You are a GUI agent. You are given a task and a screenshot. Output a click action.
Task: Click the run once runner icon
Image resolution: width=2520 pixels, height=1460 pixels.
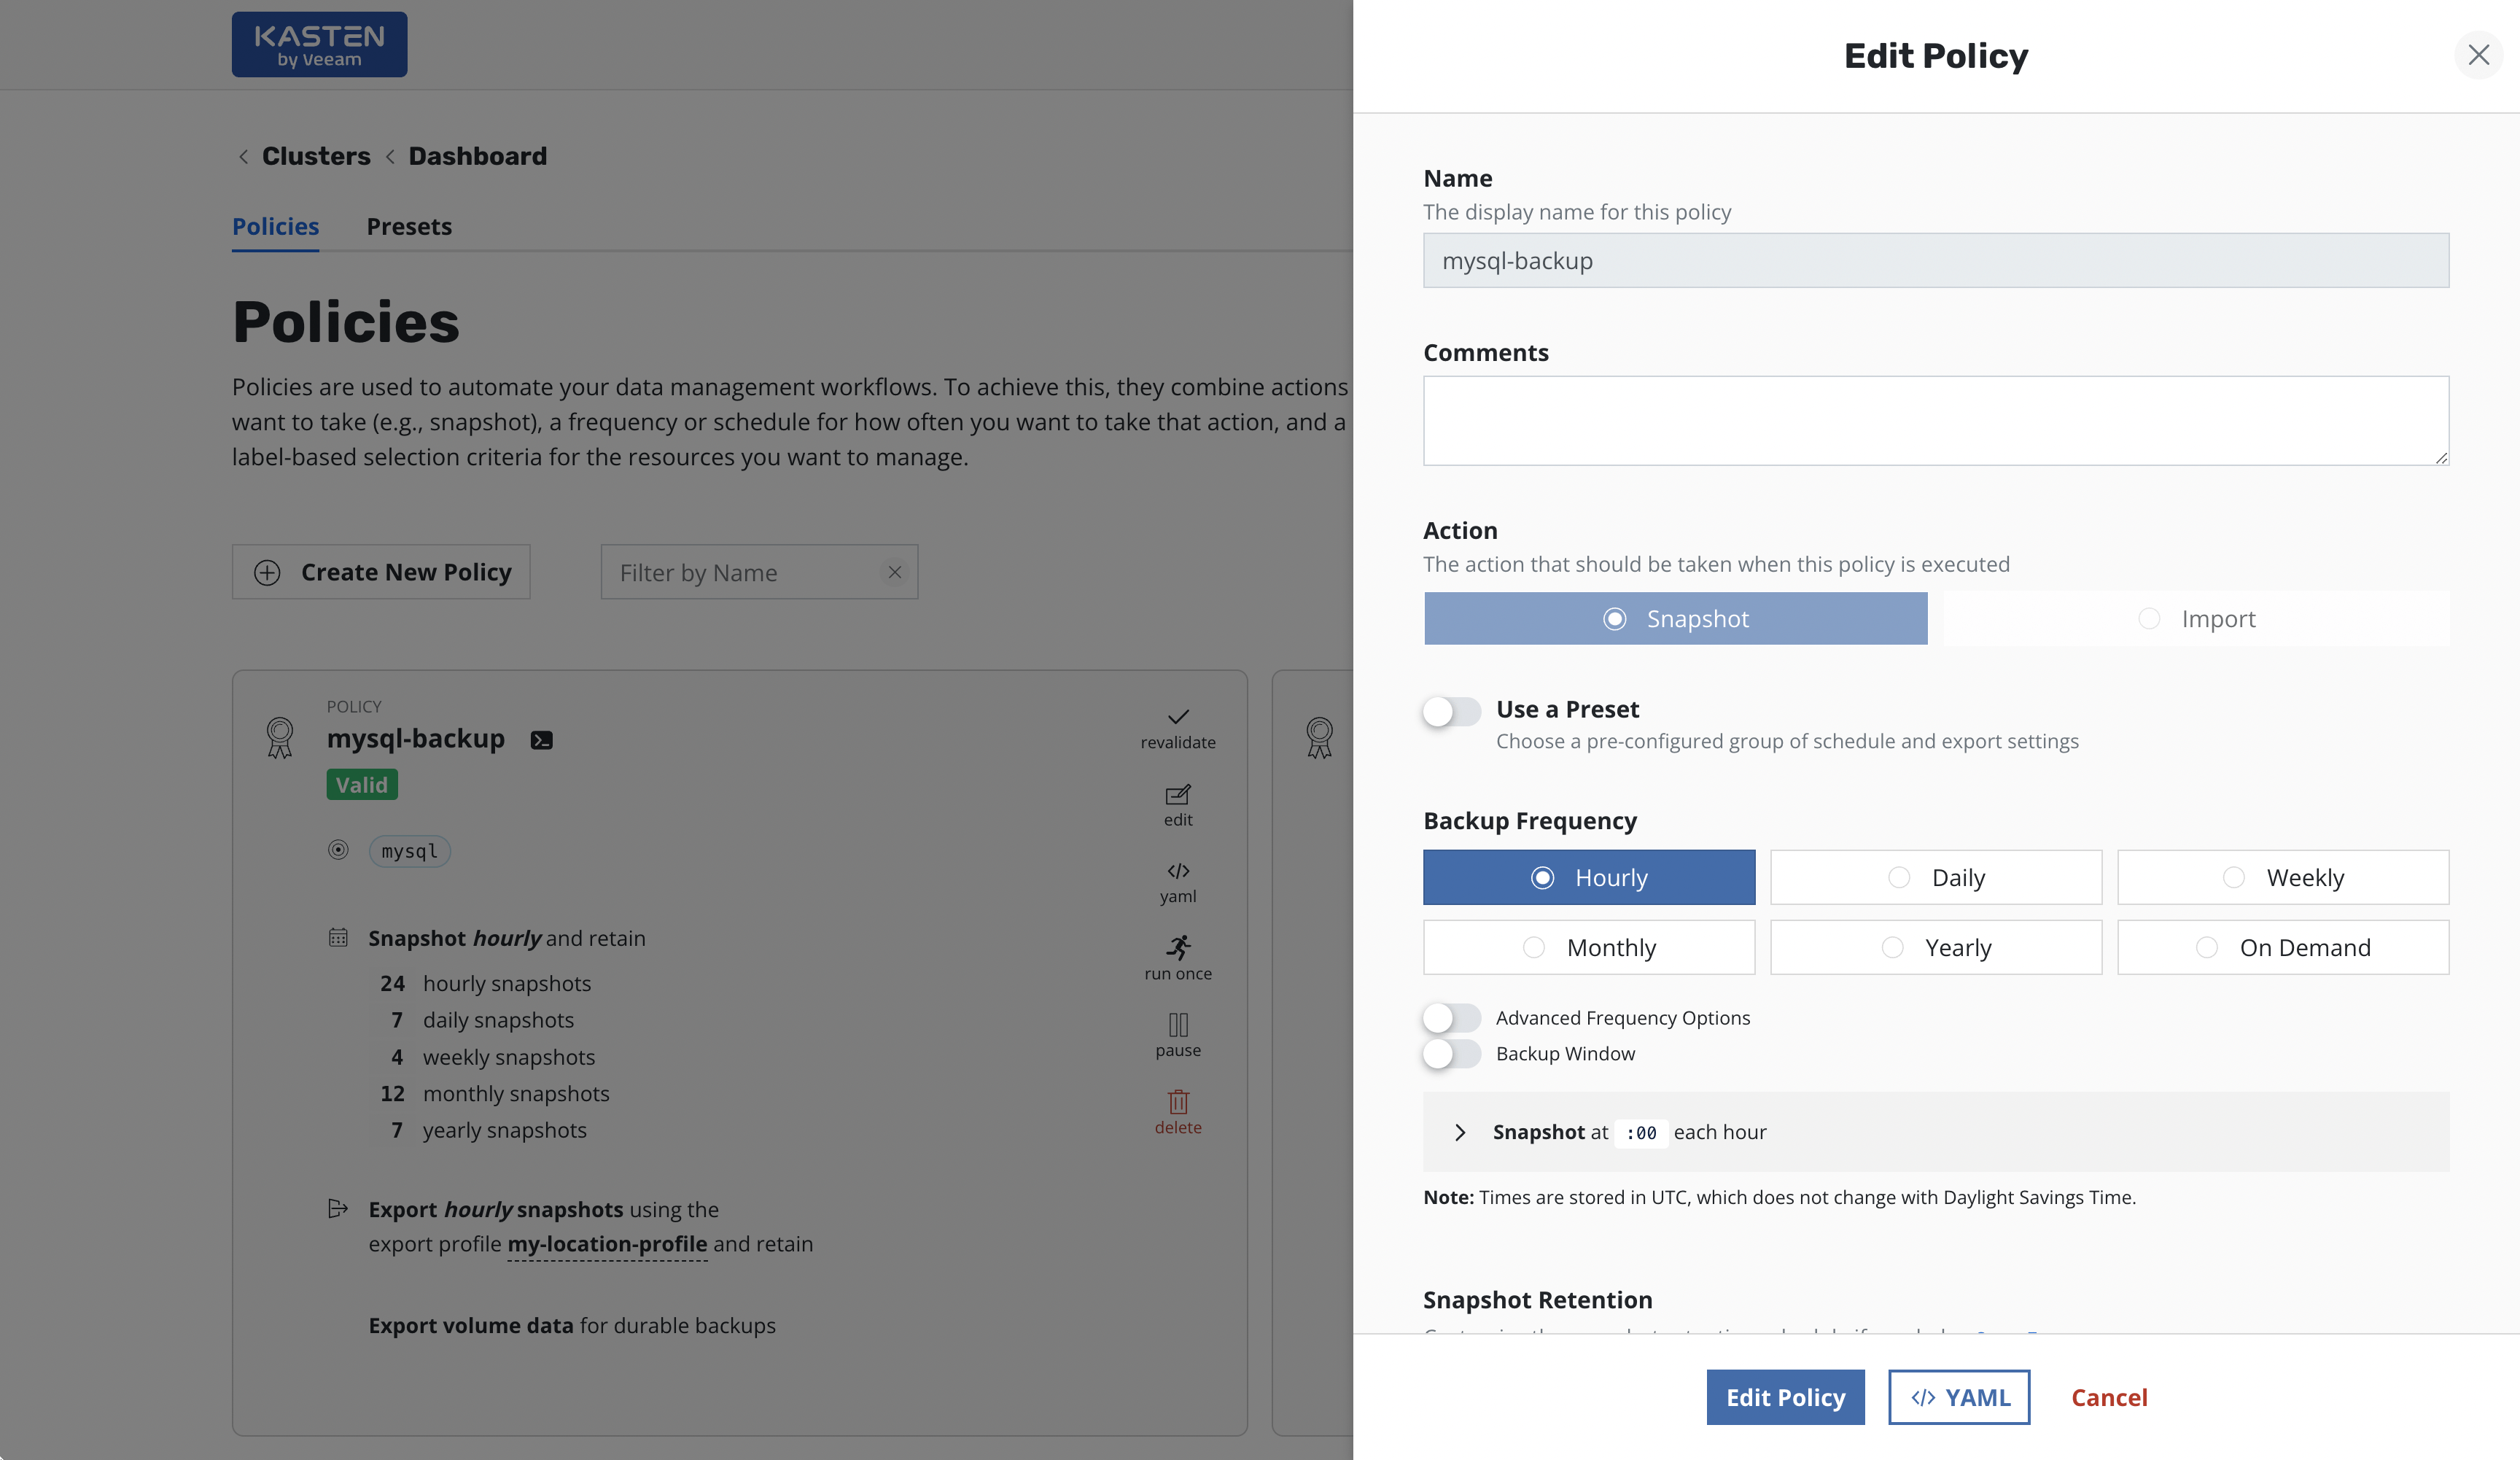point(1178,947)
